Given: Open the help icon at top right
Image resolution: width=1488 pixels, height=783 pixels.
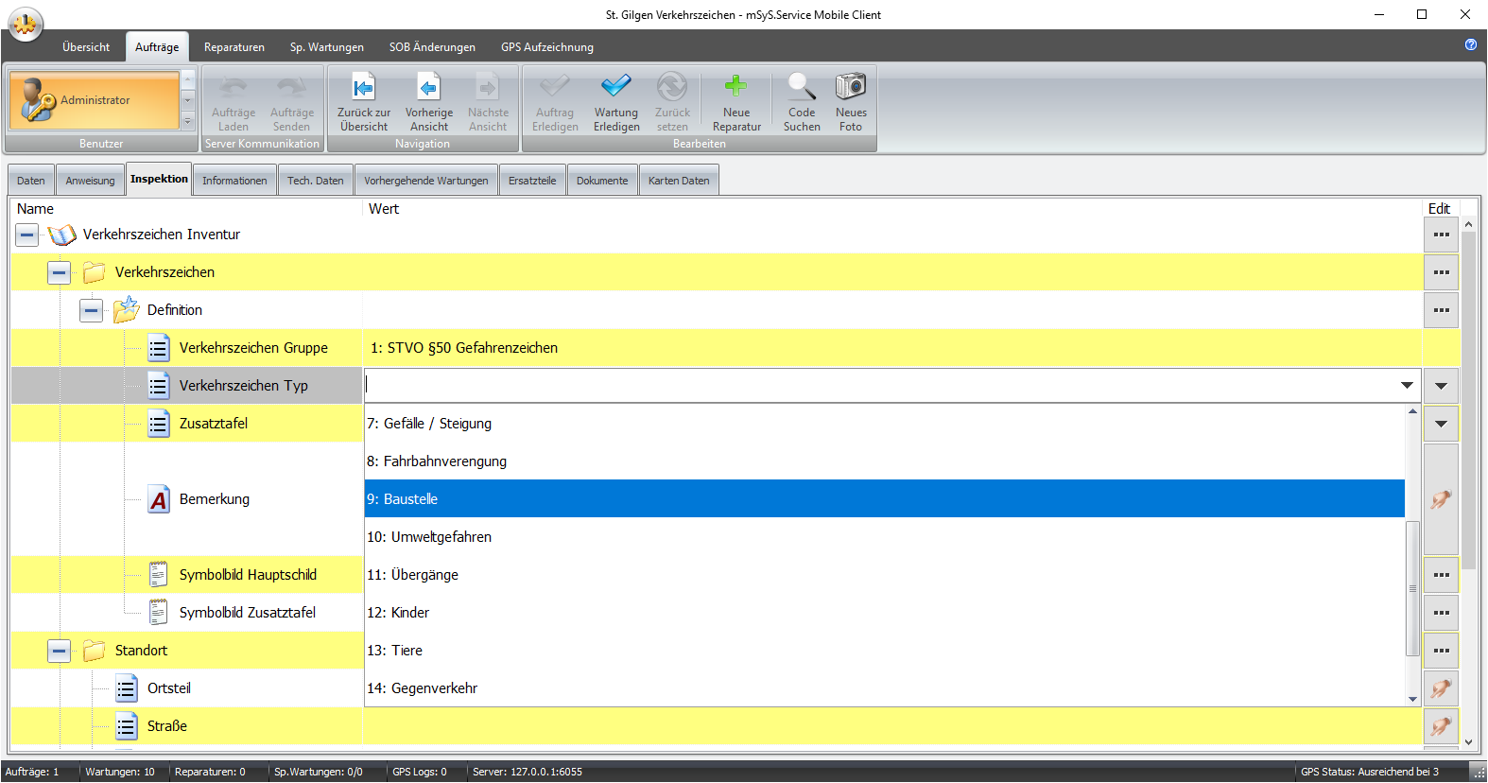Looking at the screenshot, I should point(1470,44).
